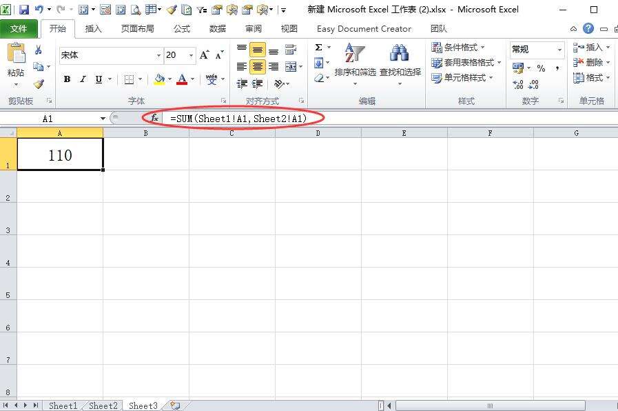Click the Wrap Text icon

coord(291,50)
